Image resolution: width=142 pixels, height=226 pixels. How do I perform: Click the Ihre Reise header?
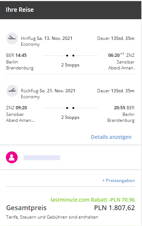click(x=19, y=10)
